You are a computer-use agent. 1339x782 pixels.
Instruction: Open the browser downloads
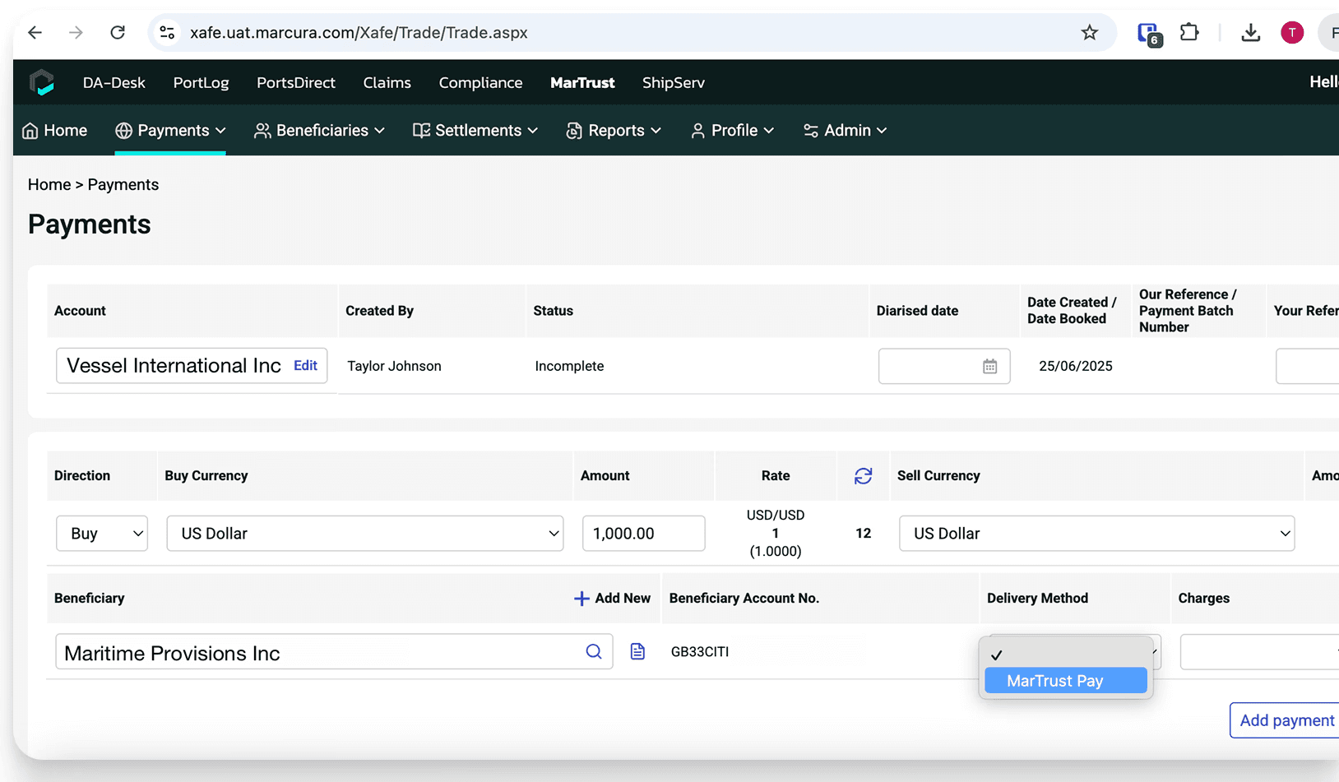pos(1250,33)
